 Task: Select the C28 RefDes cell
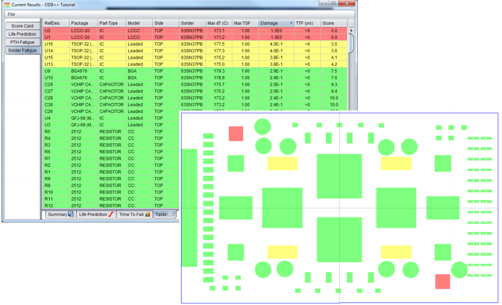56,98
